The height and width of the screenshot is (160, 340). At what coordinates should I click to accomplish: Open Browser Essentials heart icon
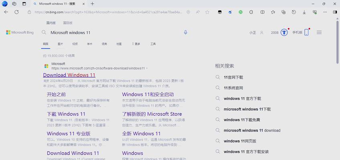click(x=315, y=12)
